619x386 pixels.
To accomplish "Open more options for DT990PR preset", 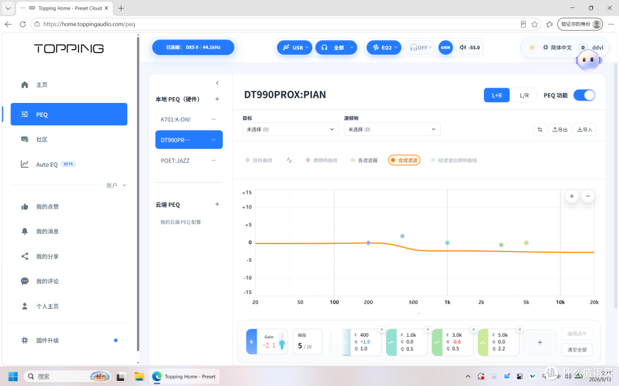I will tap(214, 140).
